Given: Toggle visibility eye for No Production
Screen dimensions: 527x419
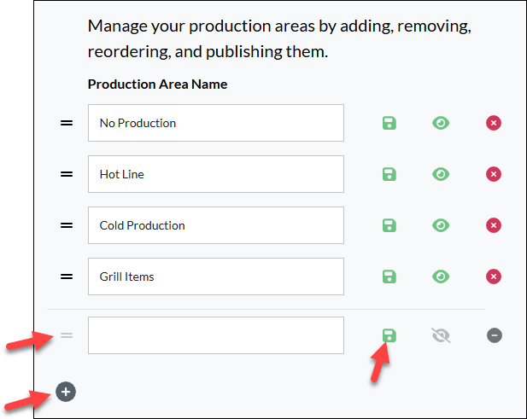Looking at the screenshot, I should point(441,123).
